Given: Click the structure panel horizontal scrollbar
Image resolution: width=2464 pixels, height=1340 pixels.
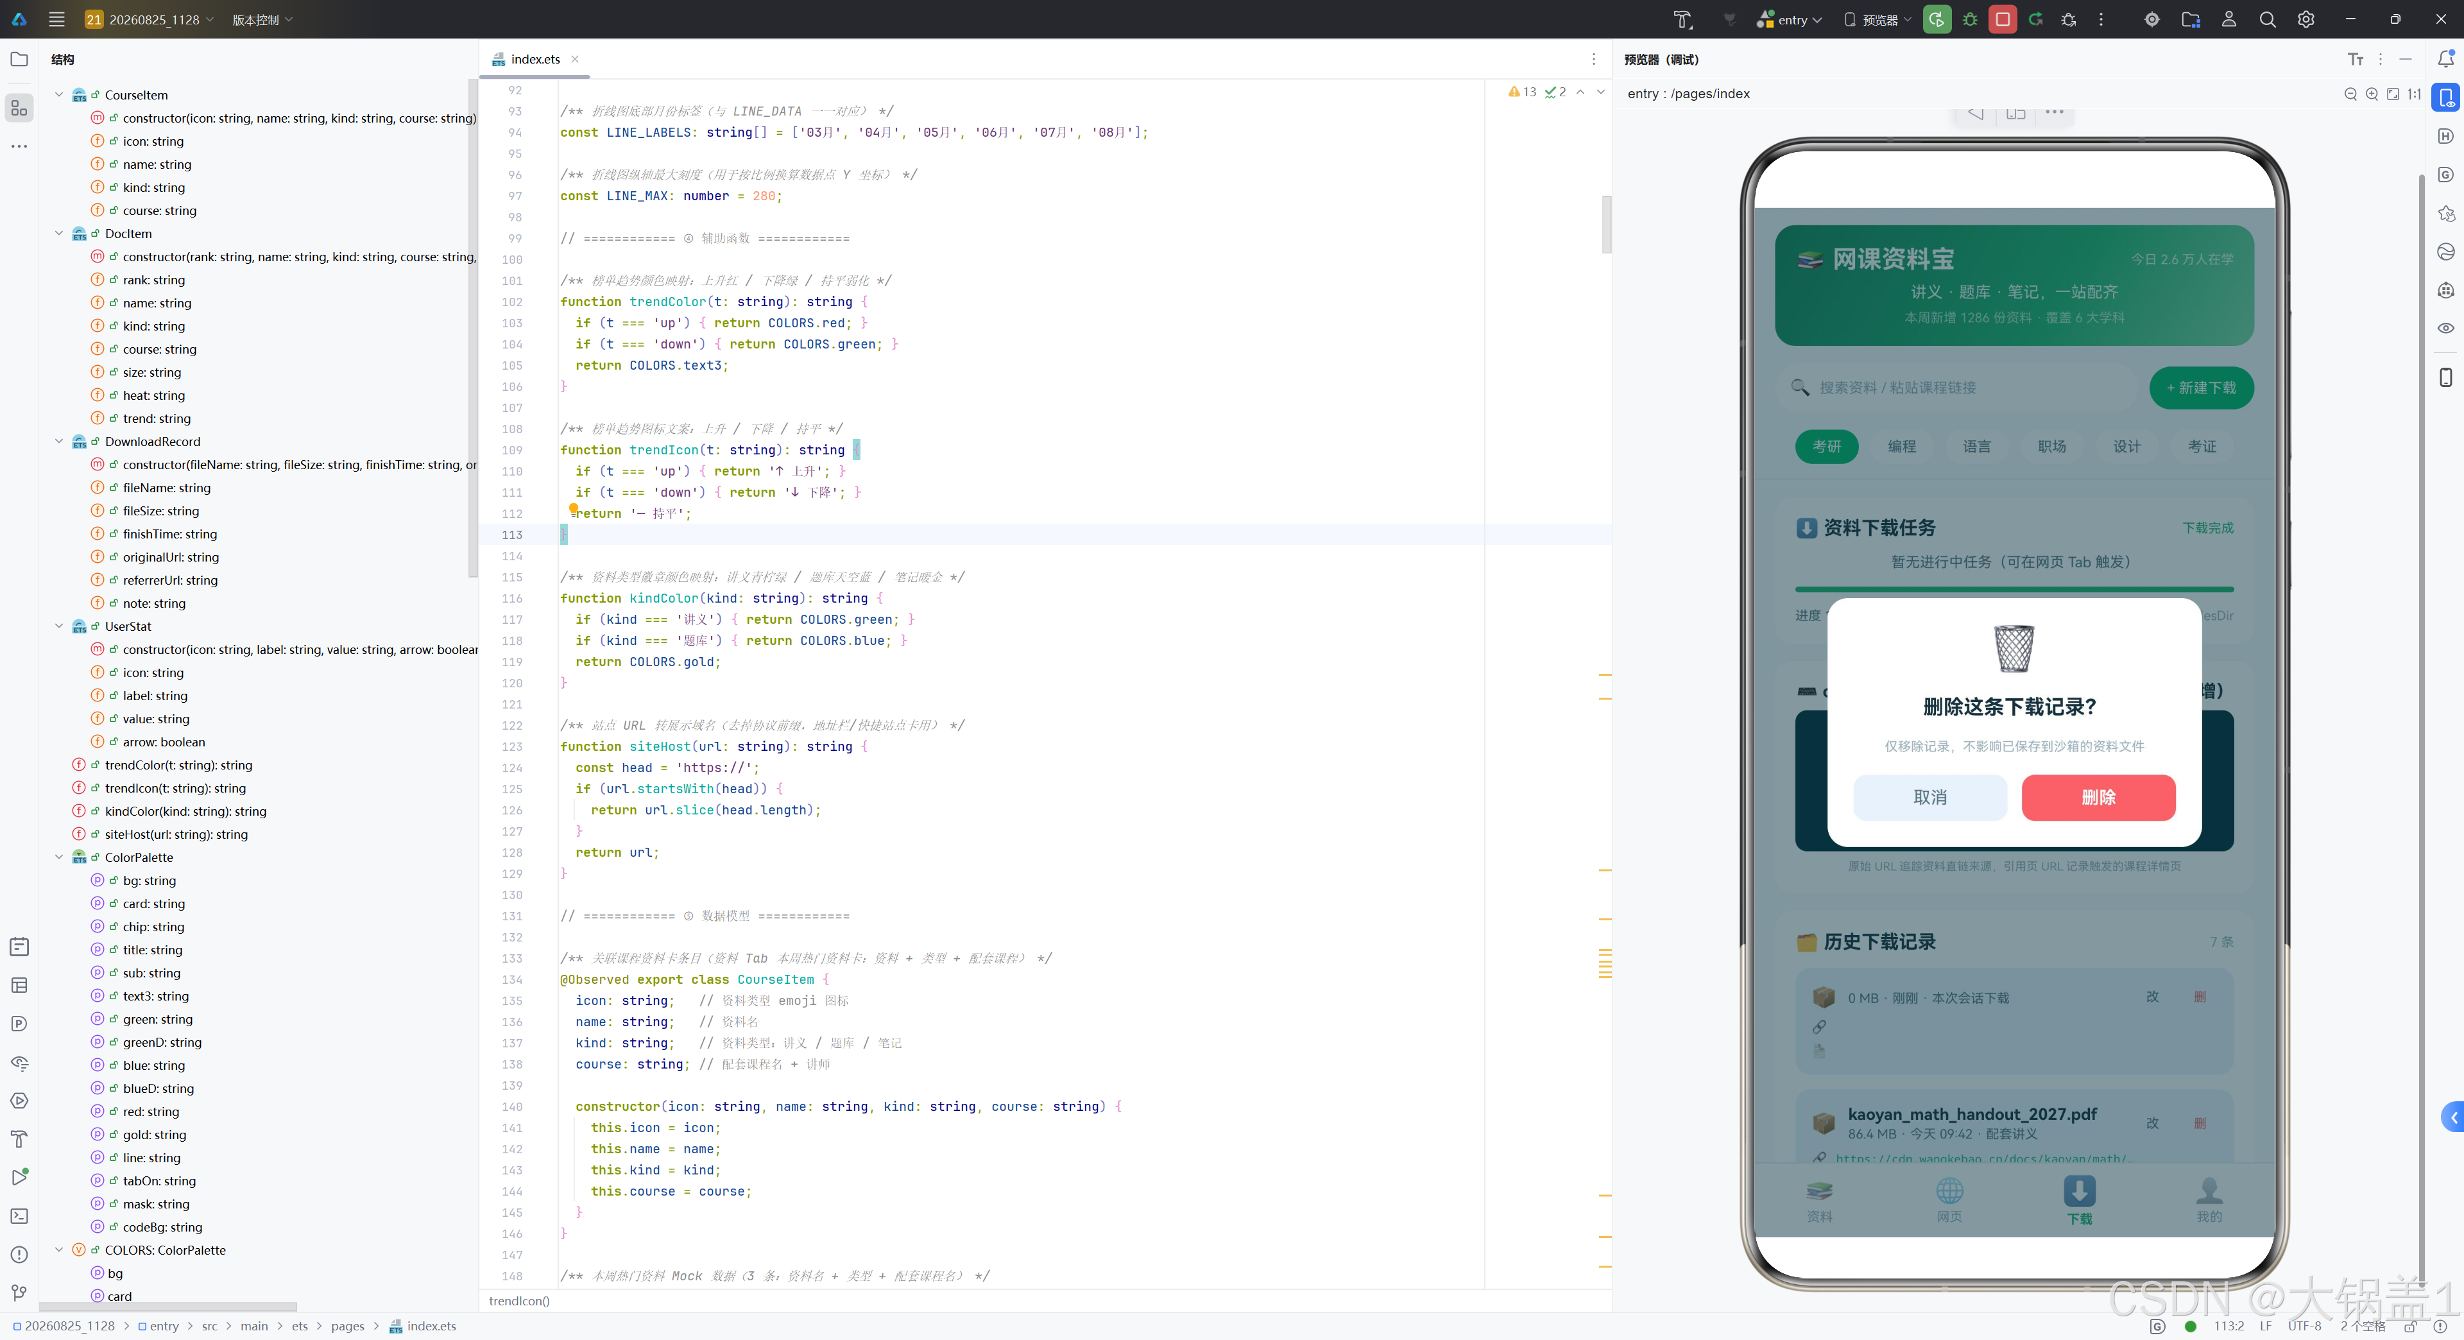Looking at the screenshot, I should 167,1305.
